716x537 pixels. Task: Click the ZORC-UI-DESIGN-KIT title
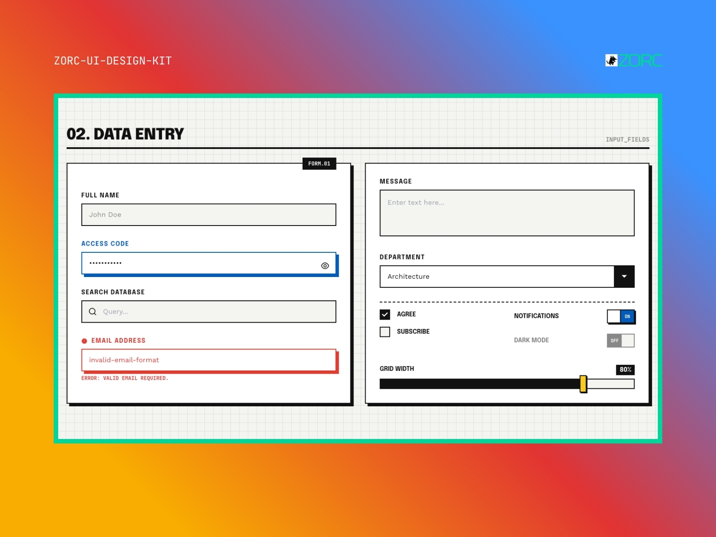(x=113, y=61)
